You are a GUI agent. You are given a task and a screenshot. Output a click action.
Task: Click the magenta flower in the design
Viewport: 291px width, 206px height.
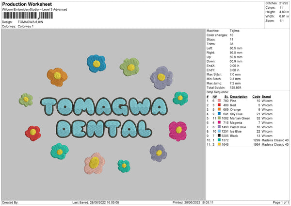pyautogui.click(x=178, y=131)
